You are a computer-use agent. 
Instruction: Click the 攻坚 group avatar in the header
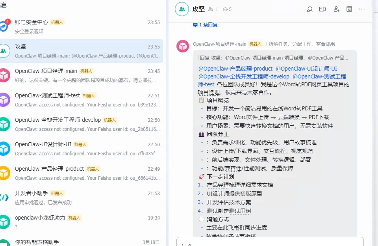tap(182, 9)
